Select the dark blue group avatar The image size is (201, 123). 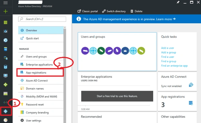(x=125, y=51)
